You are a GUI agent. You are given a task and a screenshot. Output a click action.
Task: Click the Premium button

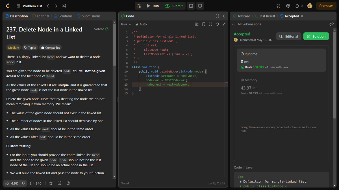click(x=326, y=6)
